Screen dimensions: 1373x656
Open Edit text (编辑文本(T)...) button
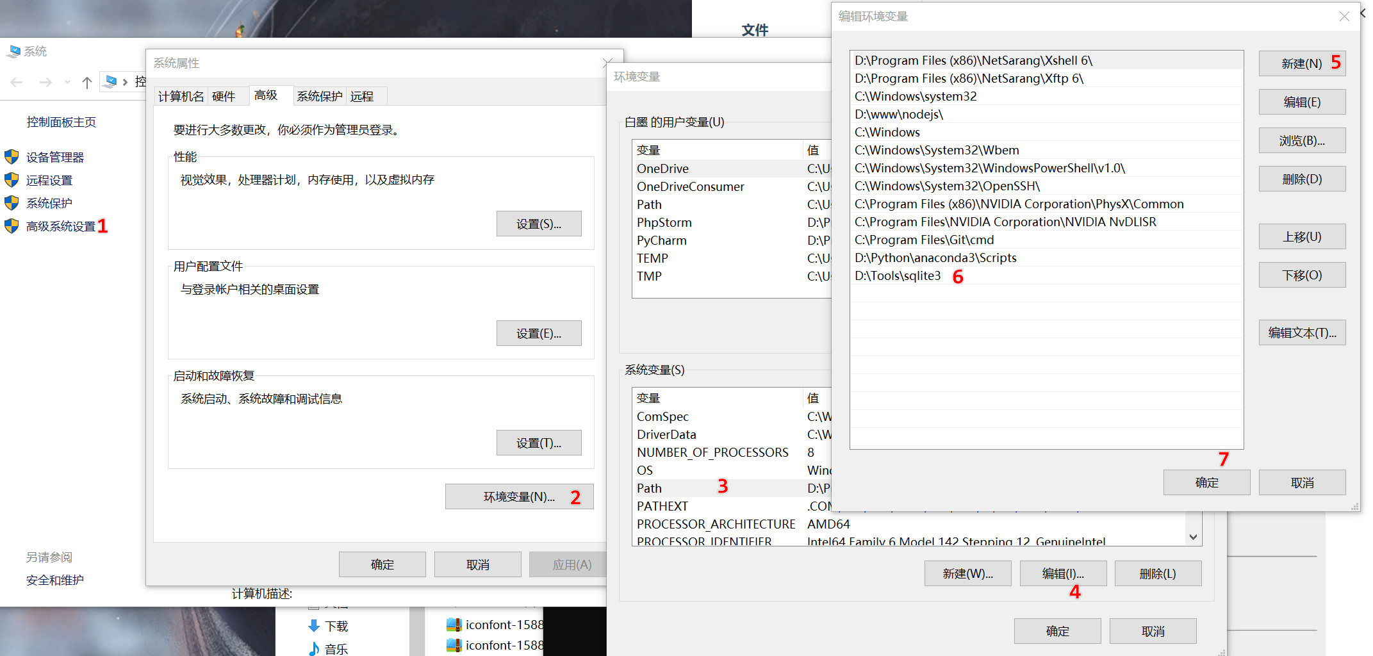[1302, 332]
